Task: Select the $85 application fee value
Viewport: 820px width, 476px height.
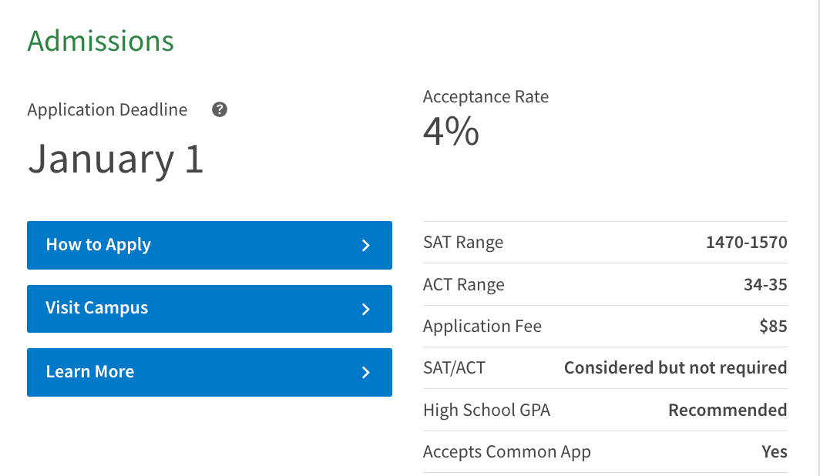Action: (774, 326)
